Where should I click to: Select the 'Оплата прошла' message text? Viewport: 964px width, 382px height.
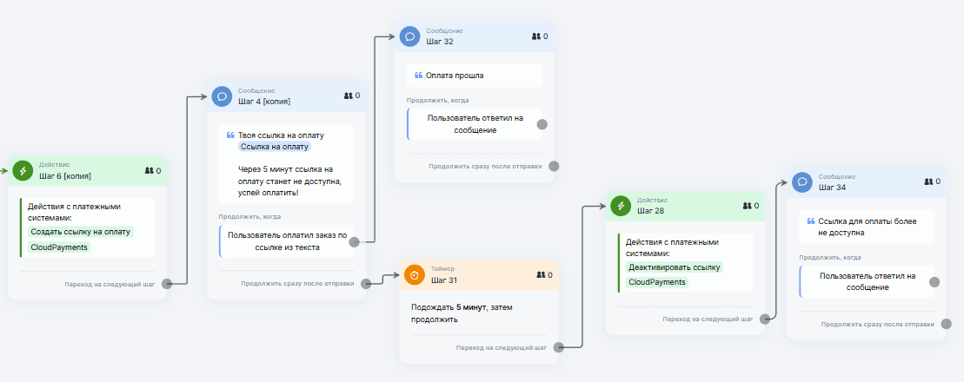point(461,76)
